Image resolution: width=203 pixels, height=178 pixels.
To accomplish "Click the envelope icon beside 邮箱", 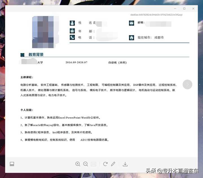I will click(131, 23).
